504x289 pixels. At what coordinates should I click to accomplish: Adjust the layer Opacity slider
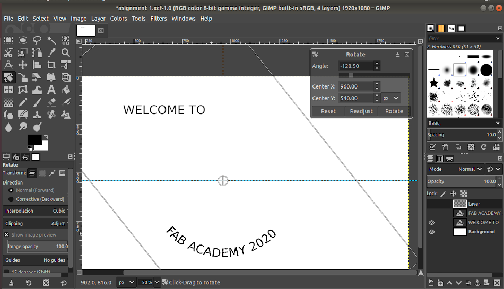(462, 181)
